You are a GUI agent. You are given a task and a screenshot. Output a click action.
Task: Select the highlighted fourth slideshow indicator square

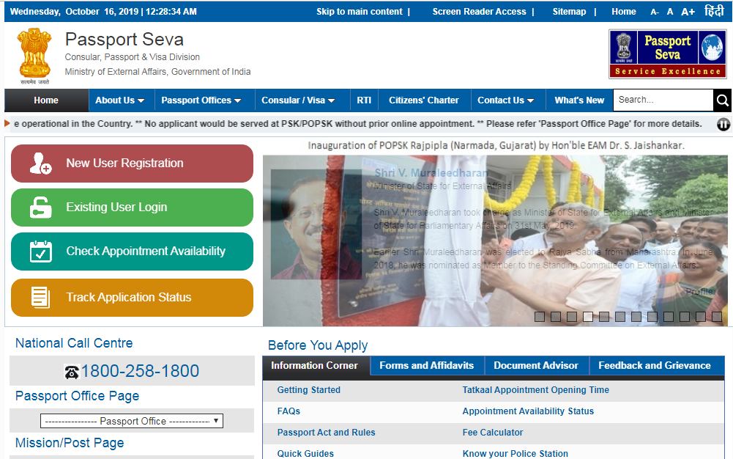(588, 317)
